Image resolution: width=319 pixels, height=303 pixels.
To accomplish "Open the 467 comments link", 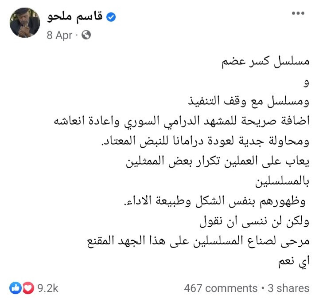I will (221, 288).
